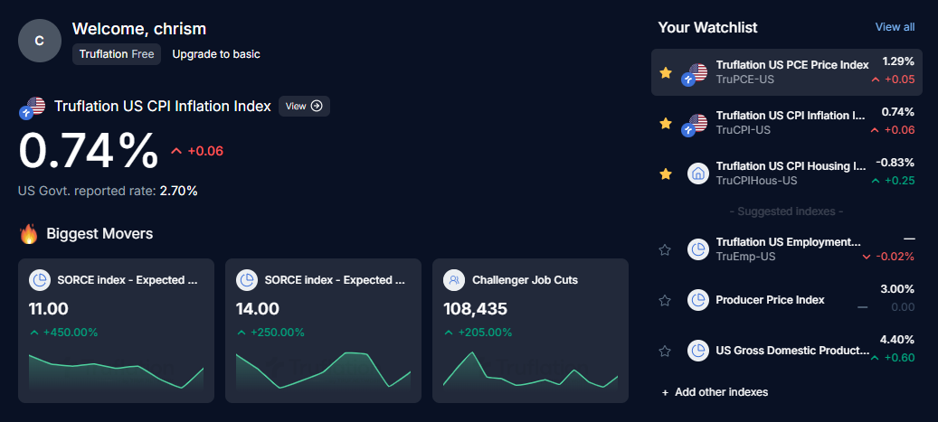Open View all in Your Watchlist

point(895,27)
